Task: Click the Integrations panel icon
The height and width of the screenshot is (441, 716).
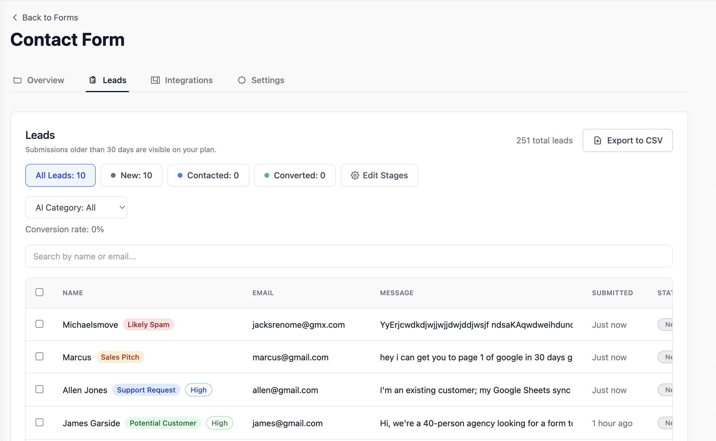Action: (155, 80)
